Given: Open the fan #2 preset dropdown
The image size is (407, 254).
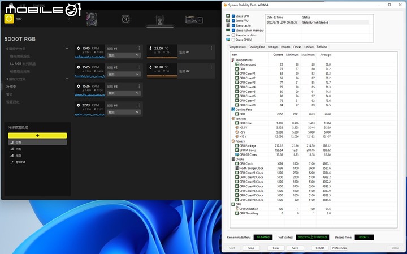Looking at the screenshot, I should pyautogui.click(x=124, y=74).
